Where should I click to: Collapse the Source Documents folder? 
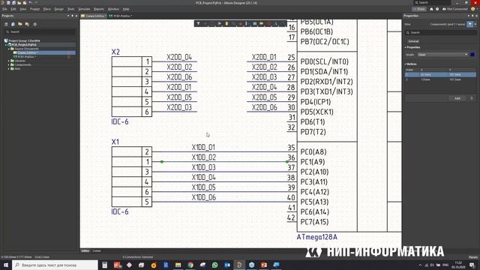click(8, 49)
